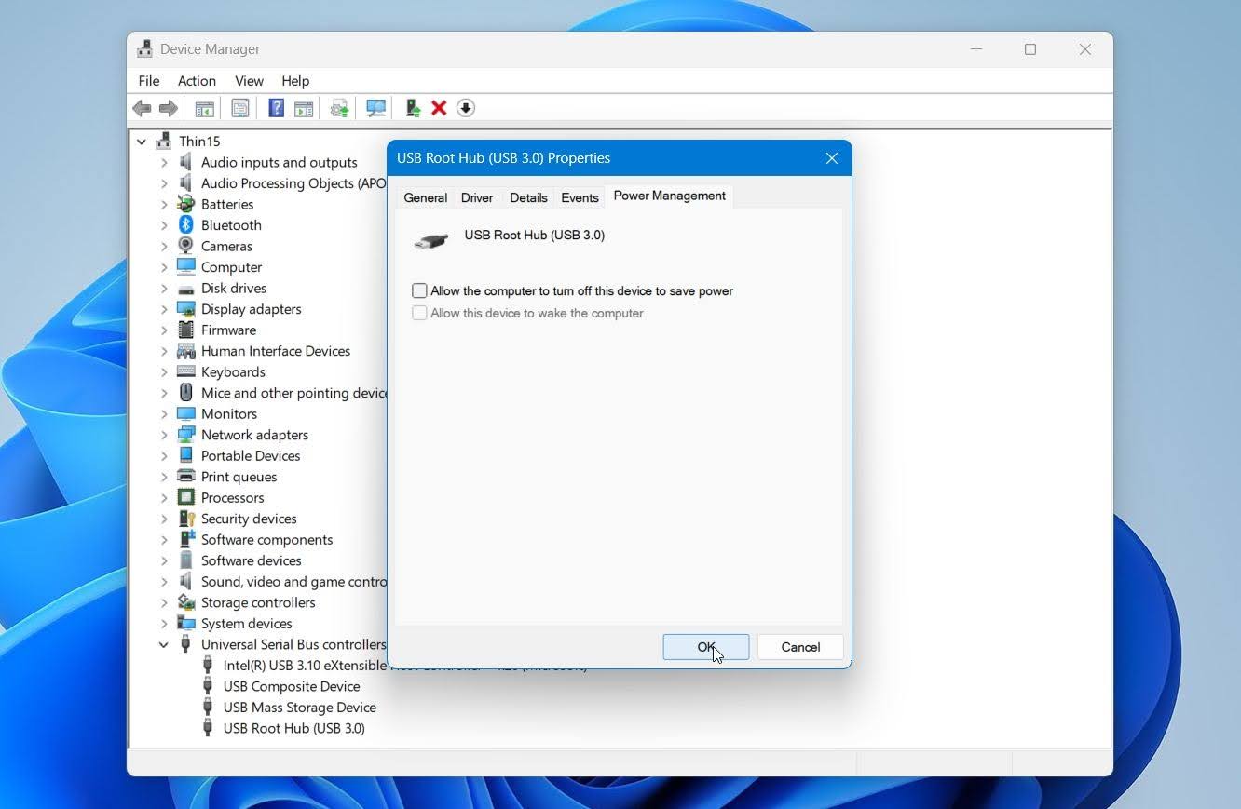This screenshot has height=809, width=1241.
Task: Click the Forward arrow in Device Manager toolbar
Action: [x=169, y=108]
